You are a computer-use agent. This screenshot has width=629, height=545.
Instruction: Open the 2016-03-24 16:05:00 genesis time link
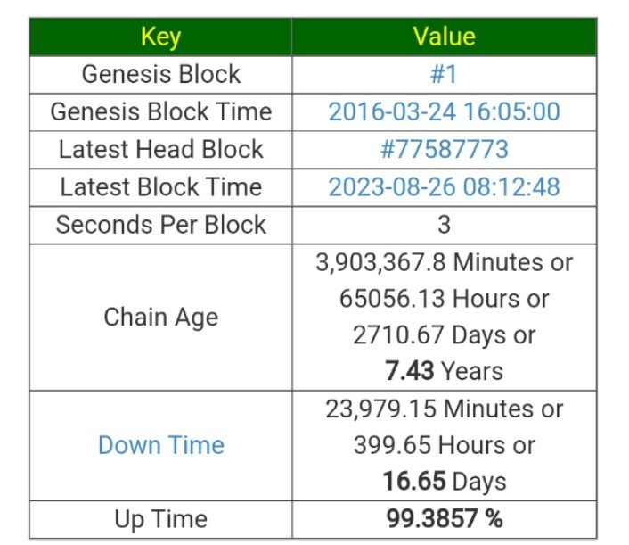pos(444,111)
